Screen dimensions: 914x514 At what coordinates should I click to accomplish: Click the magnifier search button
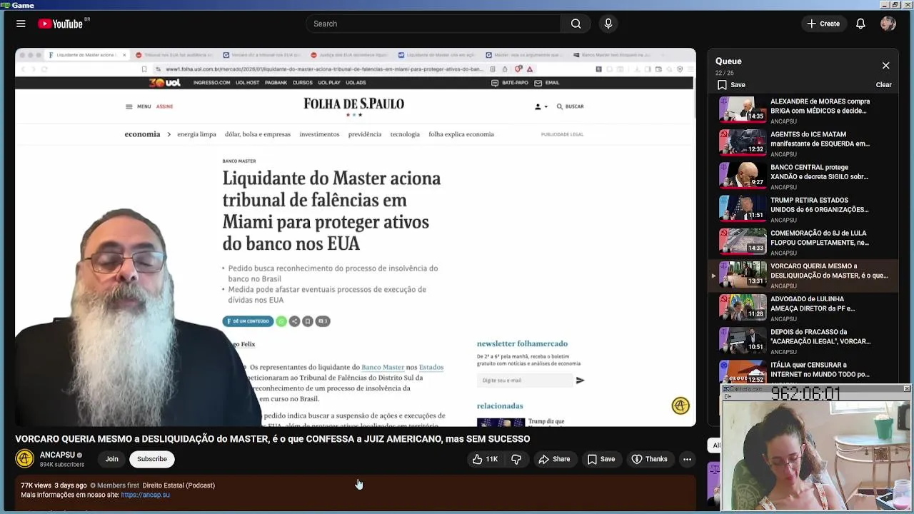[576, 24]
